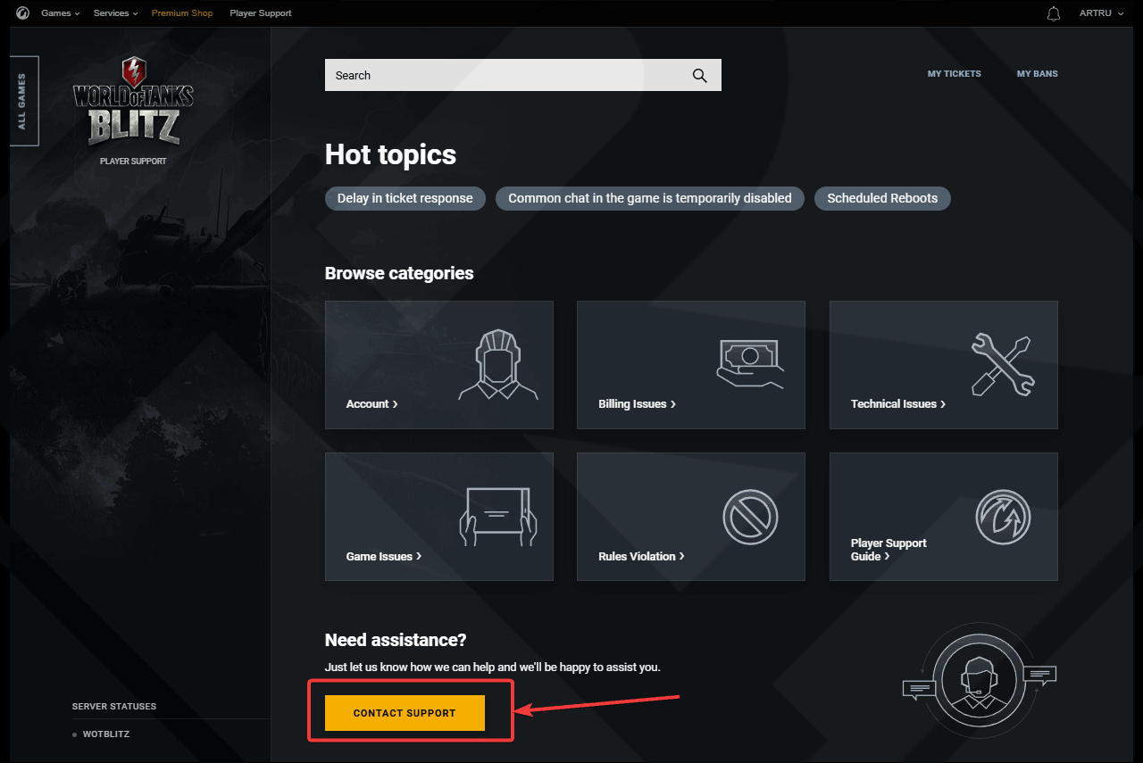This screenshot has height=763, width=1143.
Task: Click the Rules Violation prohibited icon
Action: pos(750,517)
